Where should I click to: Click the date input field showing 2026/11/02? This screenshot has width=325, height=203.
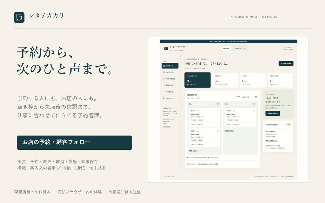pos(249,97)
